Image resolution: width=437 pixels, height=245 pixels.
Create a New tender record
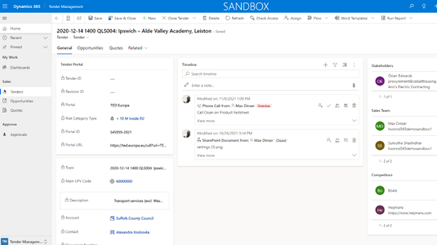(x=149, y=18)
